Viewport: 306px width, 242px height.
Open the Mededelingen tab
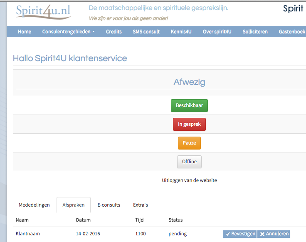coord(34,205)
